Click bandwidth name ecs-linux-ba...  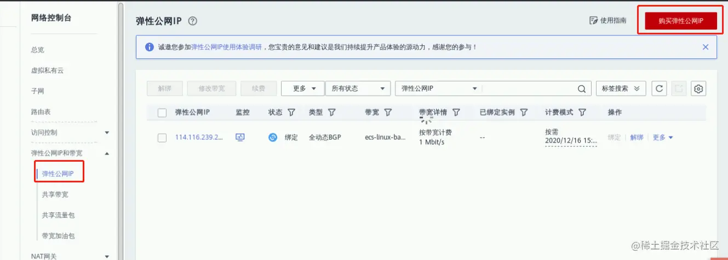(x=386, y=137)
